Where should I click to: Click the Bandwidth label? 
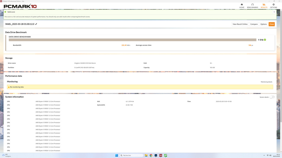click(x=17, y=45)
